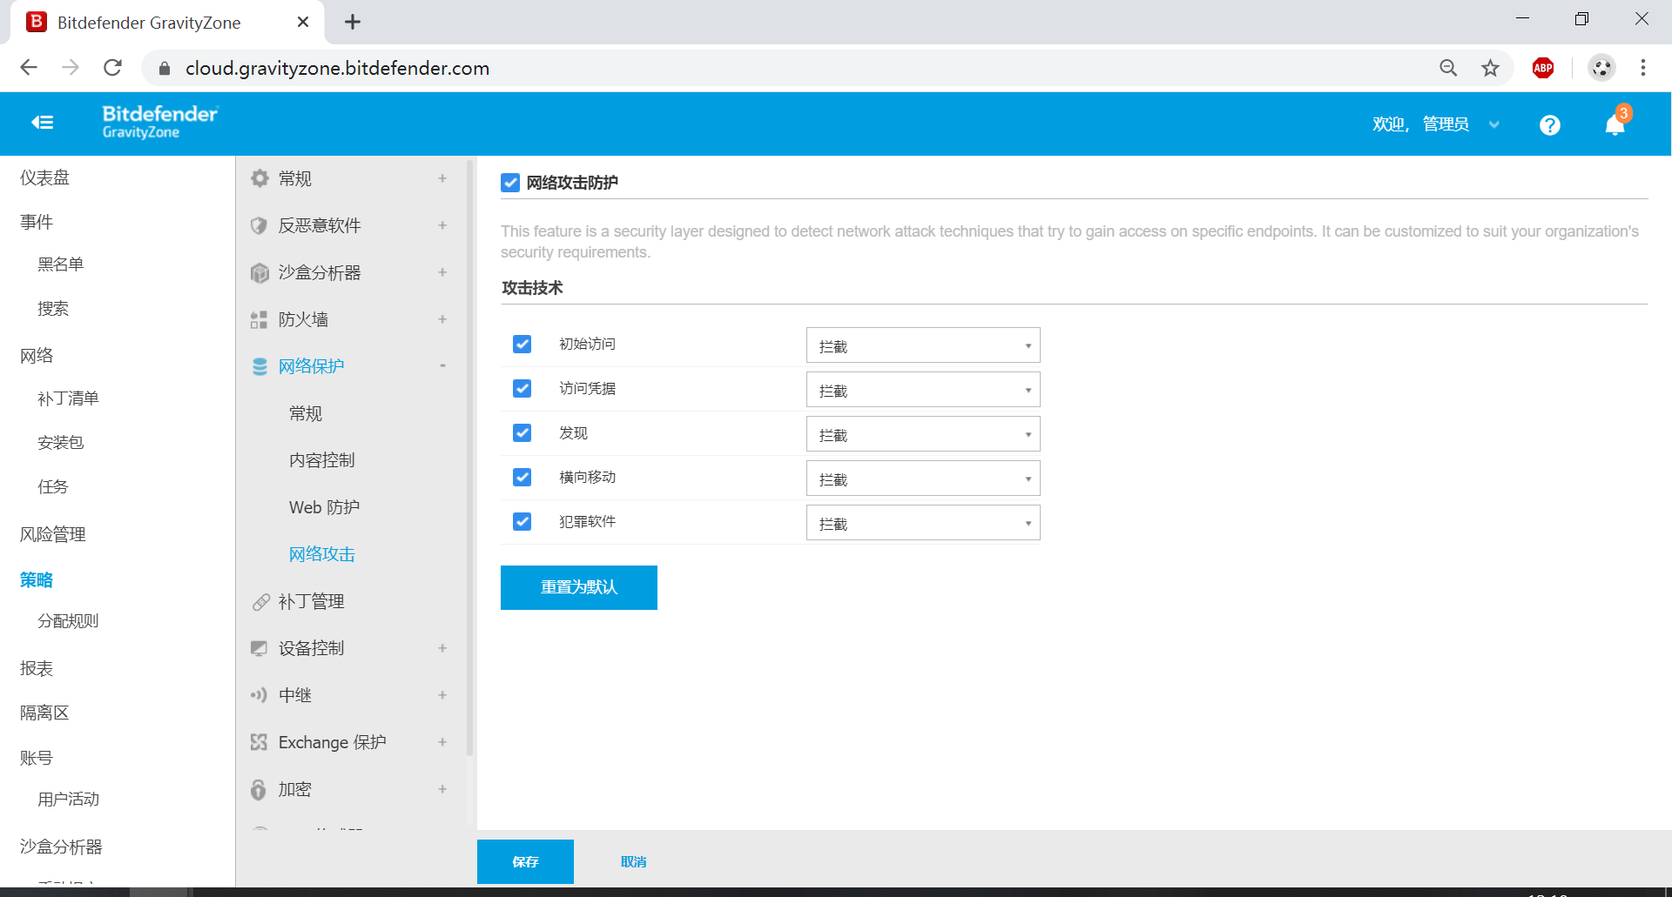Viewport: 1672px width, 897px height.
Task: Click the 防火墙 bricks icon
Action: click(x=260, y=319)
